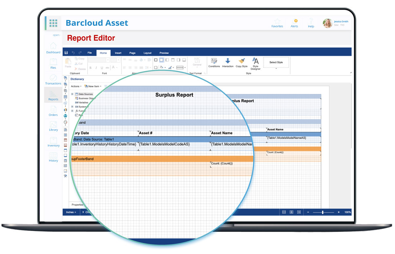Open History in the sidebar
Viewport: 395px width, 254px height.
point(53,157)
